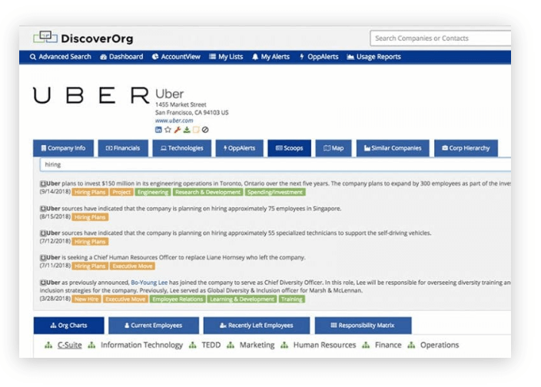This screenshot has width=541, height=387.
Task: Click the Training tag
Action: point(292,299)
